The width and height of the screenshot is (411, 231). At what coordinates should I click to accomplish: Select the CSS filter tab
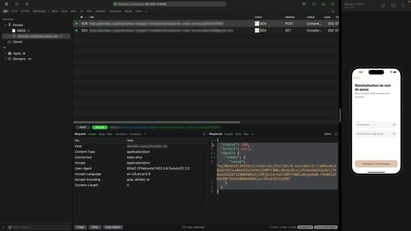coord(89,12)
